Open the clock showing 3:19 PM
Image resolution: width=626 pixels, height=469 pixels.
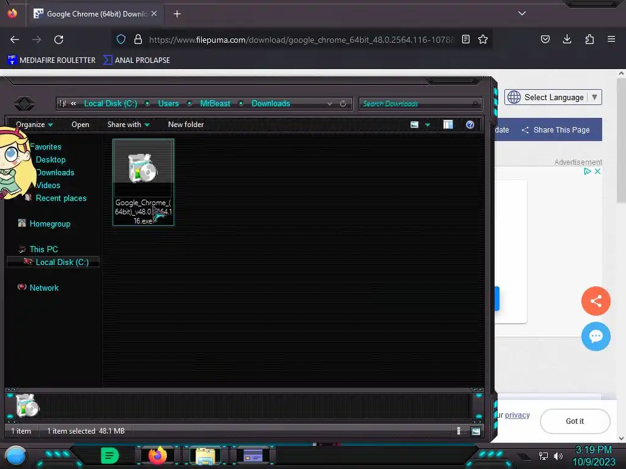pos(593,456)
